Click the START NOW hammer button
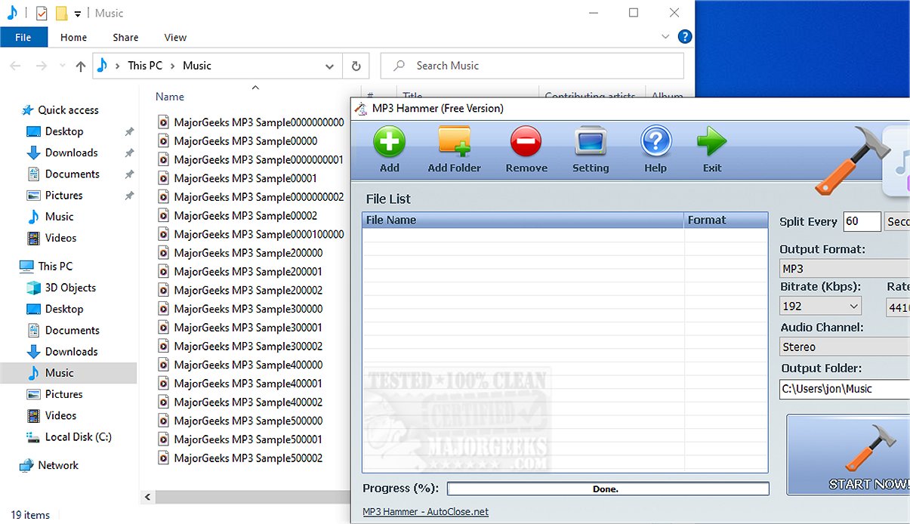This screenshot has width=910, height=524. 848,455
